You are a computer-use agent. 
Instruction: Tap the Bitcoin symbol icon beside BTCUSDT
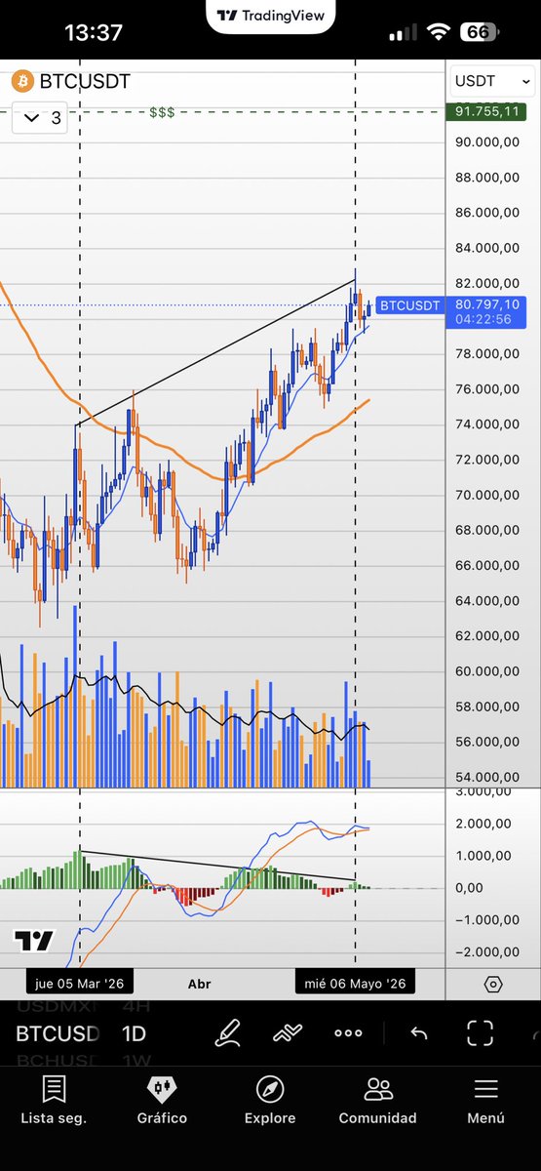tap(22, 82)
